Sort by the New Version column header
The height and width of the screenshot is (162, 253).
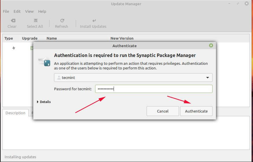point(122,38)
